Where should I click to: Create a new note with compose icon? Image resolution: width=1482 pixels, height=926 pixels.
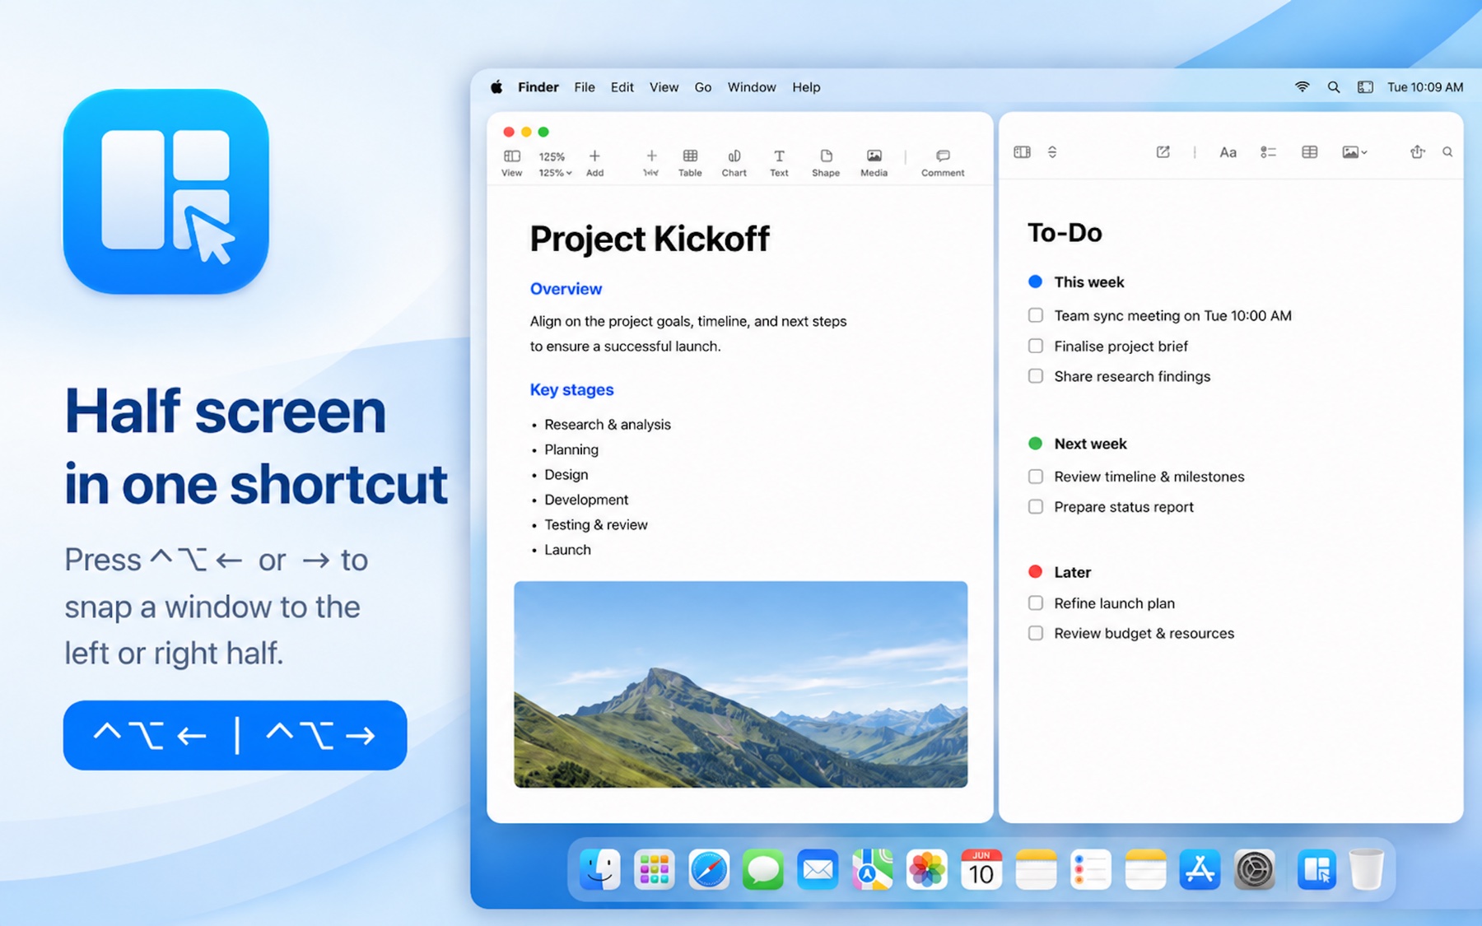[x=1163, y=152]
